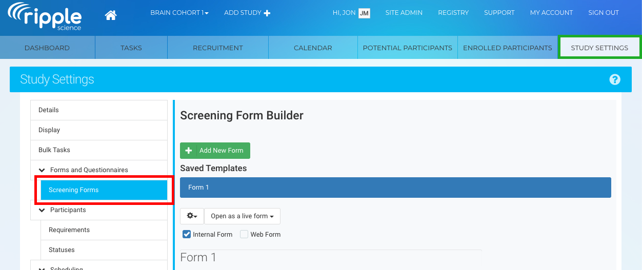The width and height of the screenshot is (642, 270).
Task: Click Sign Out link
Action: coord(604,13)
